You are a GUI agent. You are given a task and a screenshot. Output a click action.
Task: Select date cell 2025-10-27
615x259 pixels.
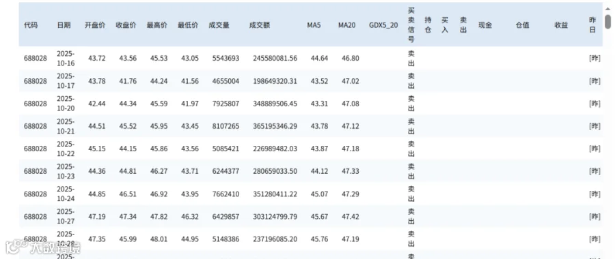[x=66, y=216]
